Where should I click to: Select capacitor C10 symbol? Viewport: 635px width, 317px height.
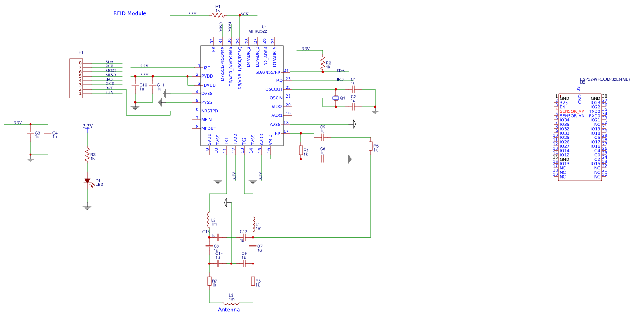[x=135, y=85]
